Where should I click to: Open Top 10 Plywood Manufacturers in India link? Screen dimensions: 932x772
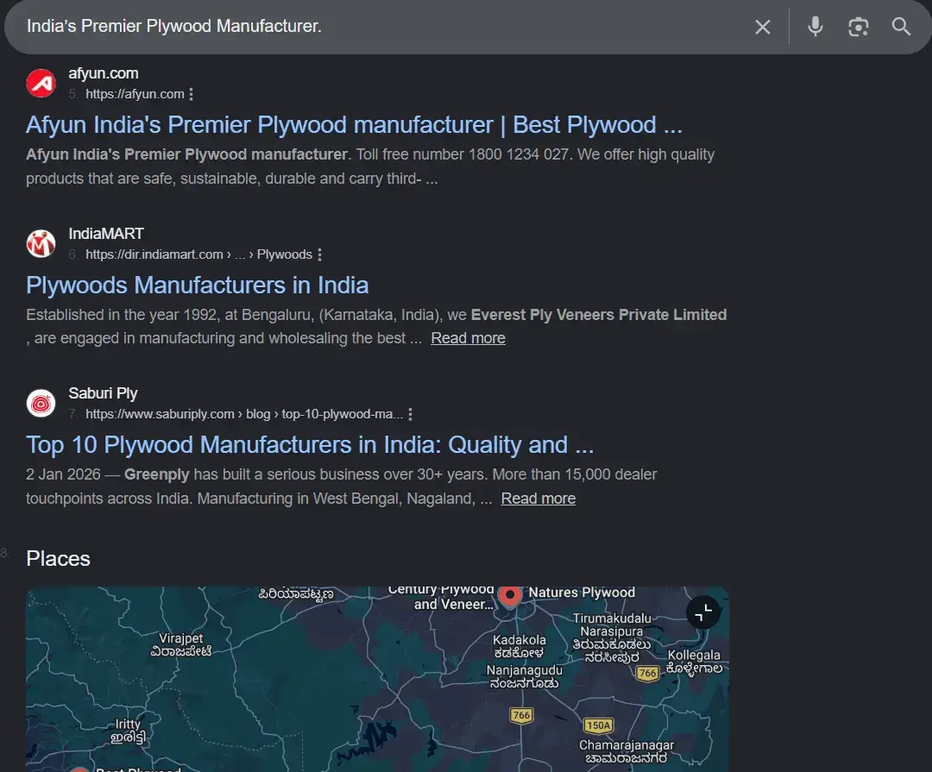tap(310, 445)
